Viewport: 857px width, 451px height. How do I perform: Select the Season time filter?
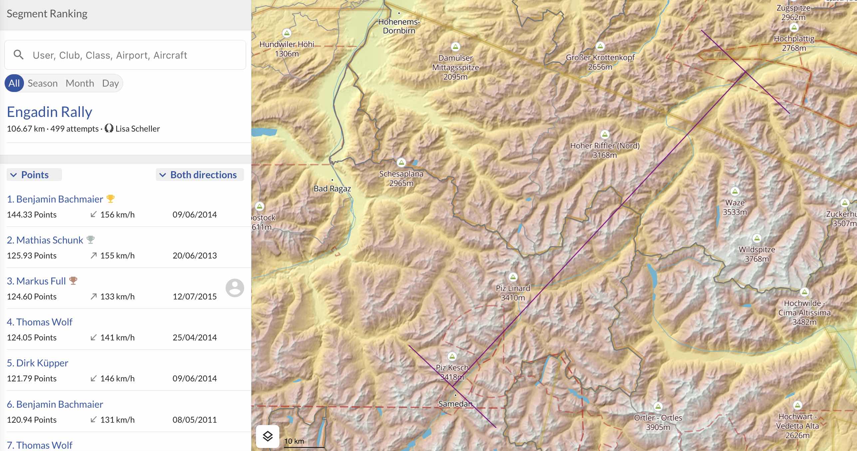click(x=43, y=83)
